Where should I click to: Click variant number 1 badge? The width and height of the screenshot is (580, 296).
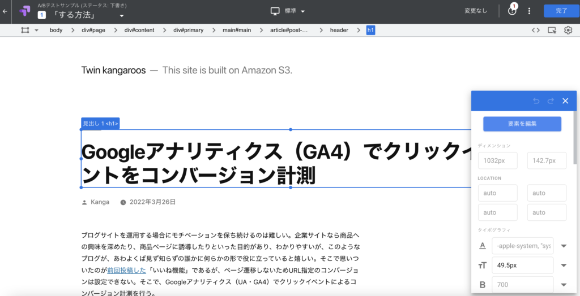click(42, 15)
